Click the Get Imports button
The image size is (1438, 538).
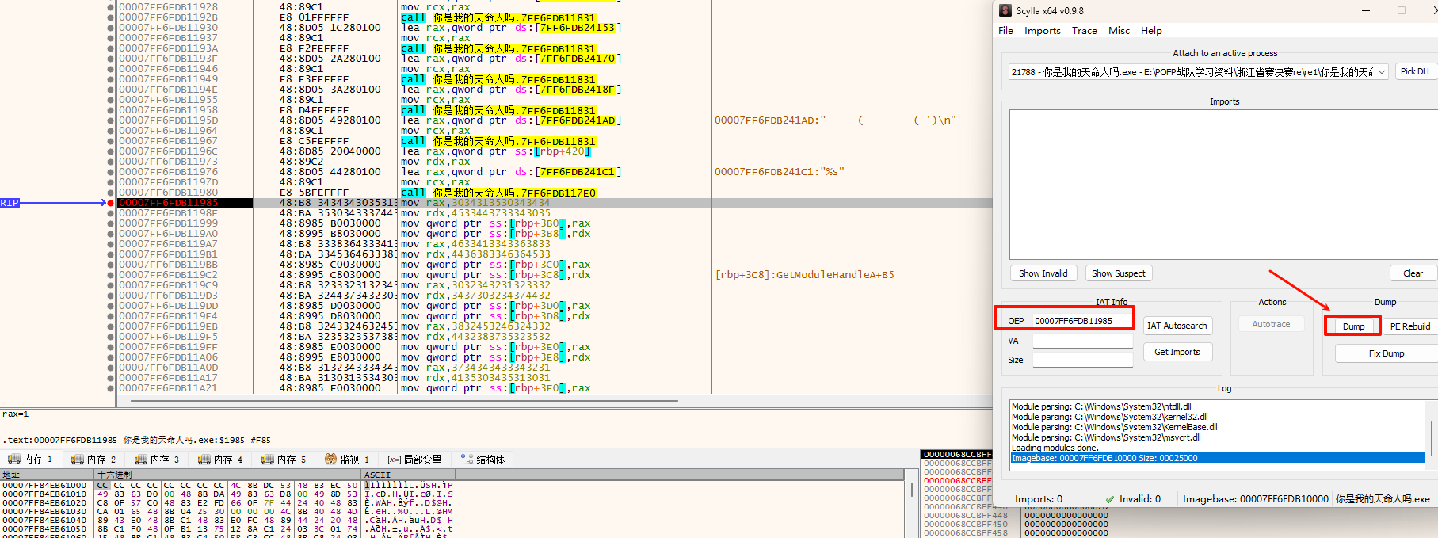point(1177,352)
